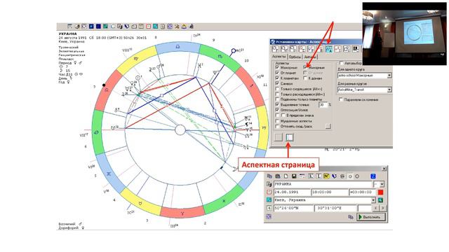Click the highlighted cyan icon in settings dialog toolbar
449x252 pixels.
tap(329, 49)
